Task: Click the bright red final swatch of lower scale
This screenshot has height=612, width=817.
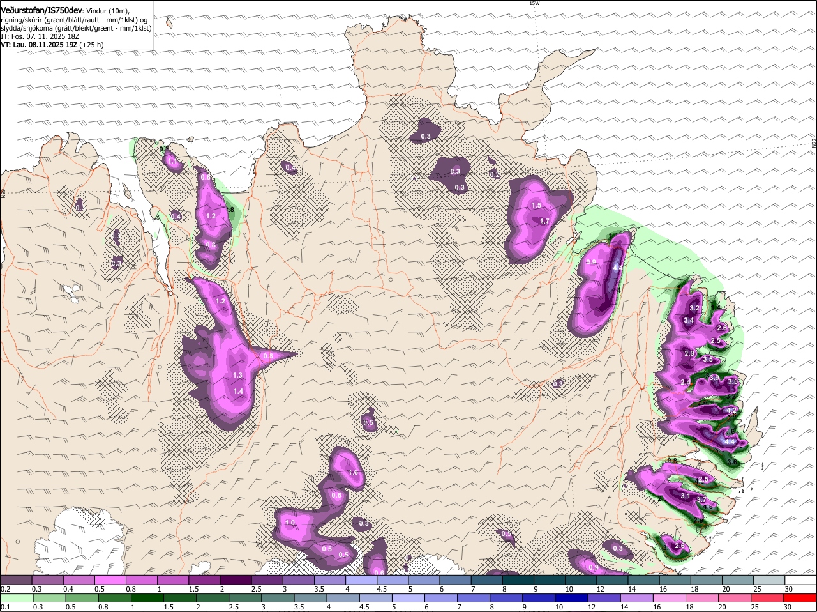Action: coord(800,599)
